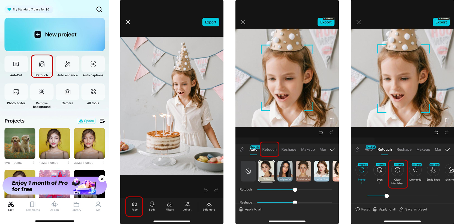Open the Auto captions tool
Image resolution: width=454 pixels, height=224 pixels.
pyautogui.click(x=93, y=67)
